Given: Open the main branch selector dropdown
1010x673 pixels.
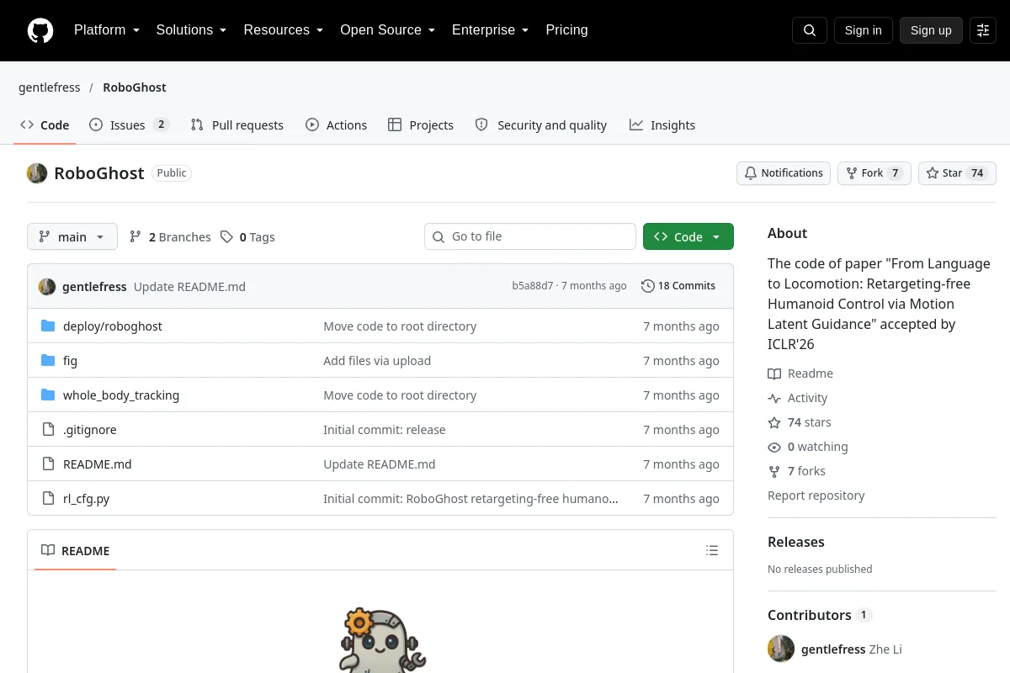Looking at the screenshot, I should pyautogui.click(x=72, y=237).
